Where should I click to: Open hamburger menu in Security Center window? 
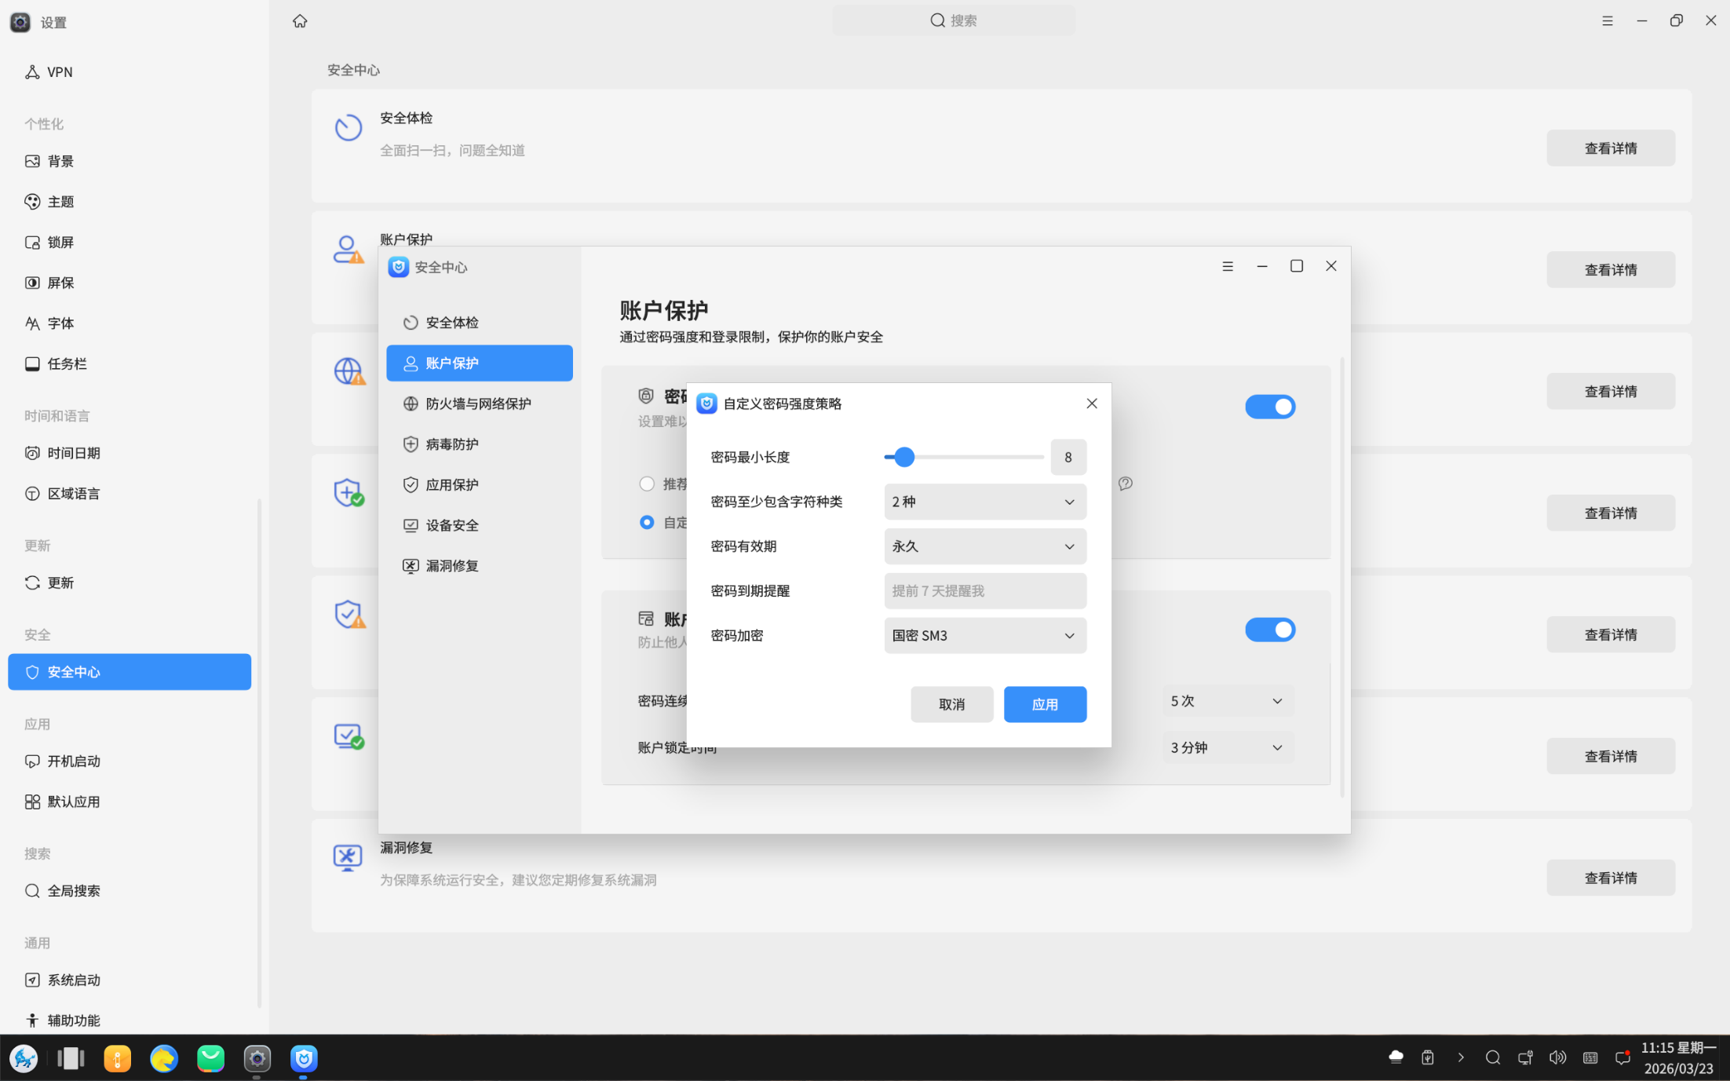1228,266
